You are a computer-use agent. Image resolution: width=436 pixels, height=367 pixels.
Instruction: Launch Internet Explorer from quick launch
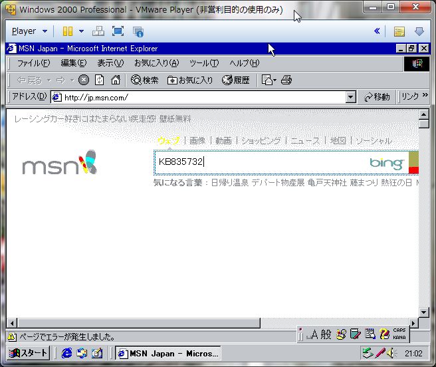[x=66, y=353]
